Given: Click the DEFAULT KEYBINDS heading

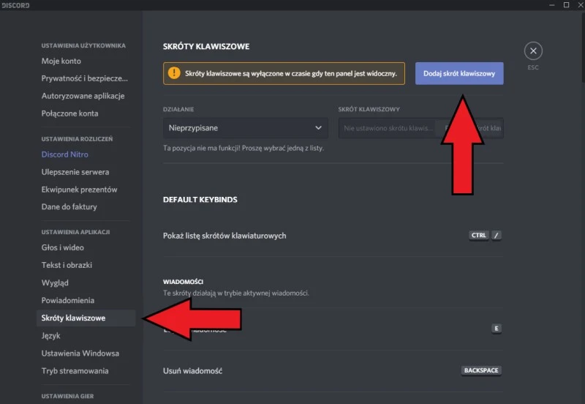Looking at the screenshot, I should tap(200, 200).
